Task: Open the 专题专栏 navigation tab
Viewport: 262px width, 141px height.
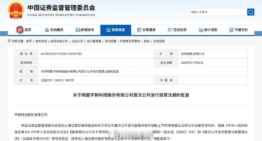Action: click(239, 30)
